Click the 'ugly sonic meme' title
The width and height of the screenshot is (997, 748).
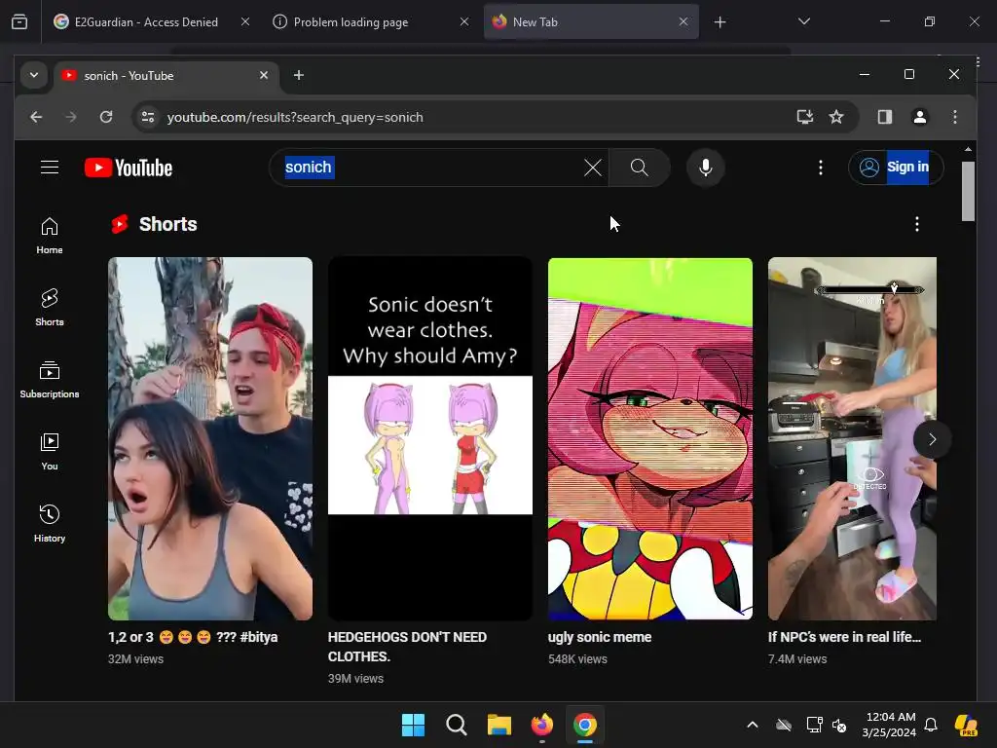600,637
